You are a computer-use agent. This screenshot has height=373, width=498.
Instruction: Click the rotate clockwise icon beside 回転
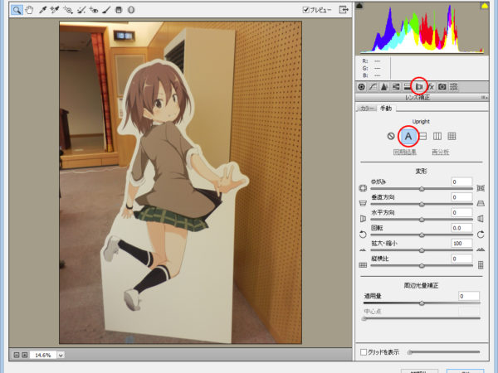pos(481,235)
